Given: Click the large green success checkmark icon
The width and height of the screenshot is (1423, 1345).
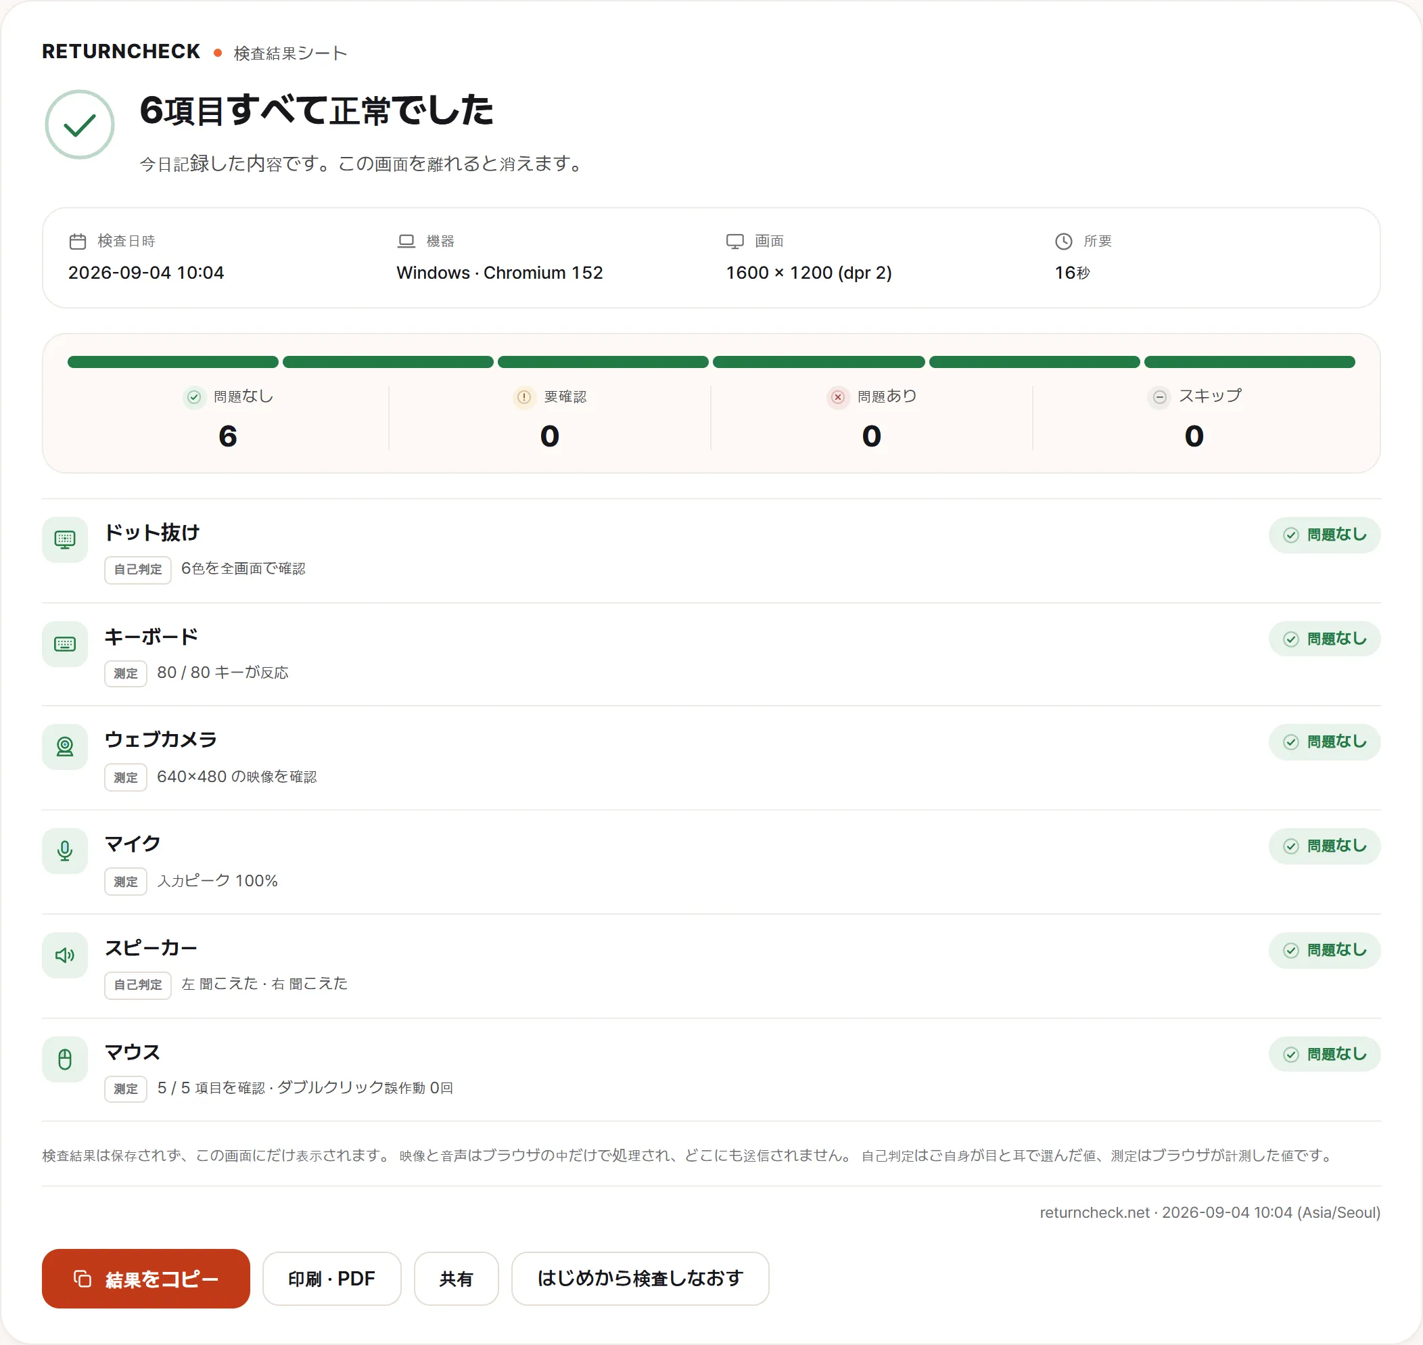Looking at the screenshot, I should 80,124.
